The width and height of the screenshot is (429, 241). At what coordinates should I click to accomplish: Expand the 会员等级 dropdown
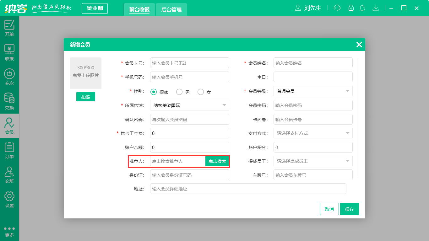[313, 91]
